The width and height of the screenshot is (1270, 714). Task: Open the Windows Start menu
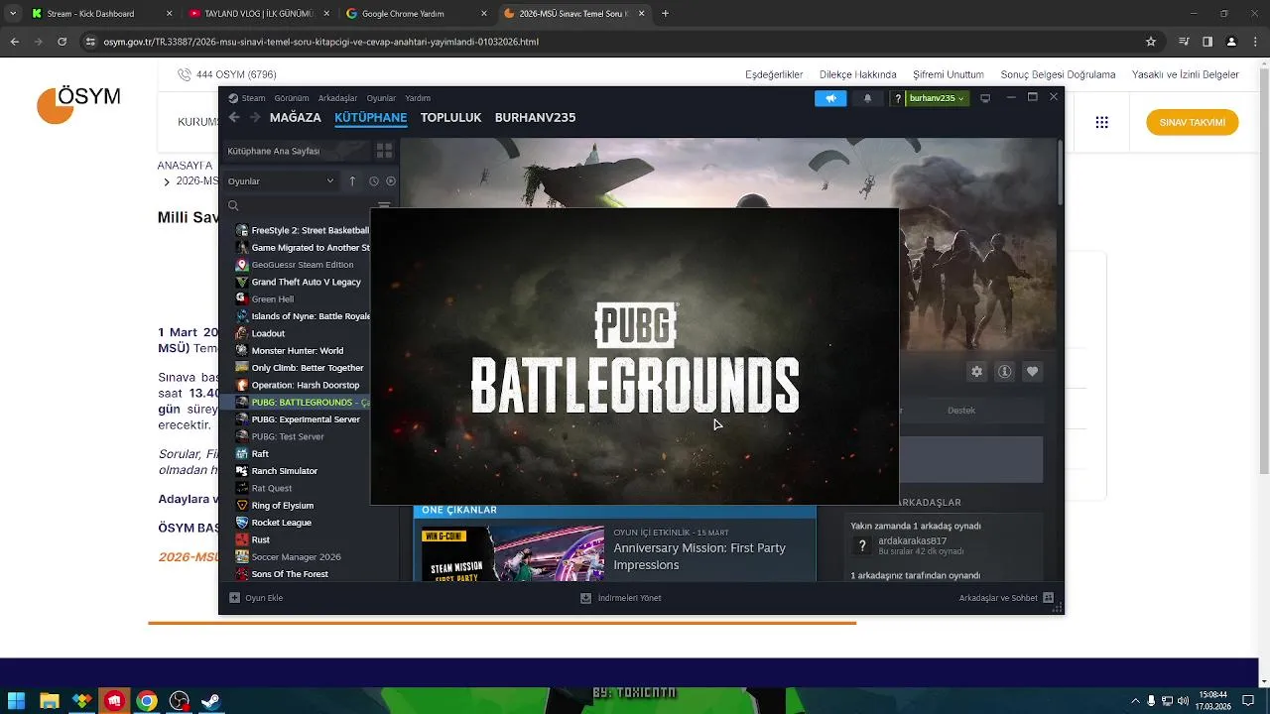[16, 701]
